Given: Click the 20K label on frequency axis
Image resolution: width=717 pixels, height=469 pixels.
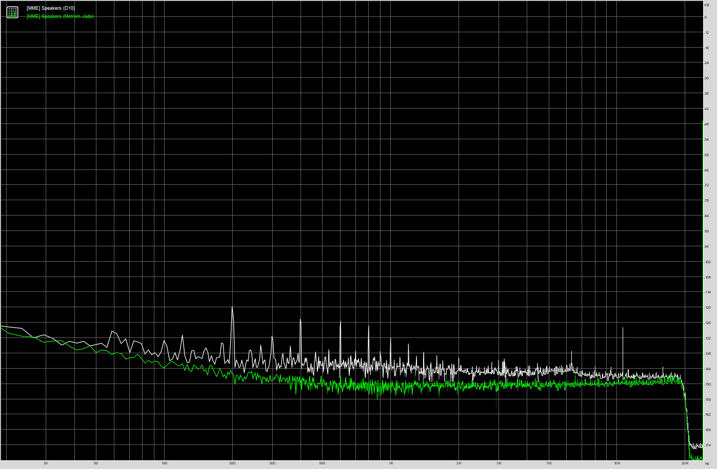Looking at the screenshot, I should tap(685, 463).
